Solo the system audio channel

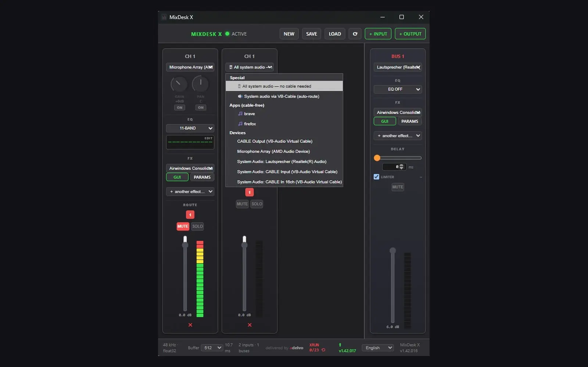(x=257, y=204)
